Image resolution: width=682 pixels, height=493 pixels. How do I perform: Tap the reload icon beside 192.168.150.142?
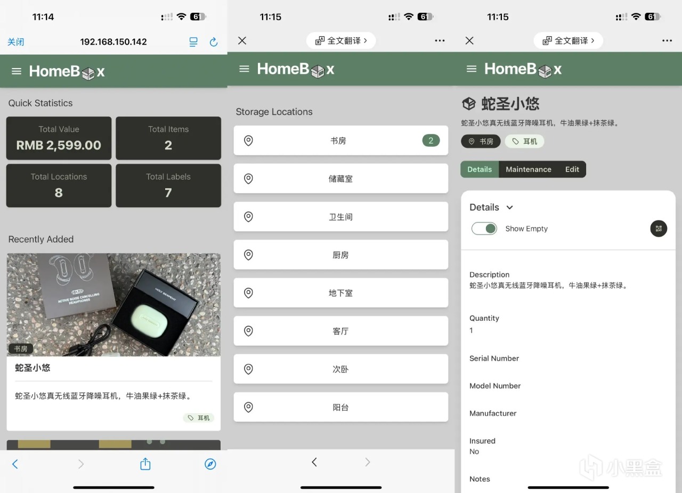coord(214,42)
